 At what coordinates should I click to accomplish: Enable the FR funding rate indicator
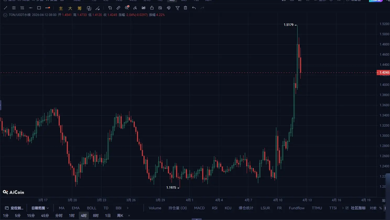[x=279, y=208]
